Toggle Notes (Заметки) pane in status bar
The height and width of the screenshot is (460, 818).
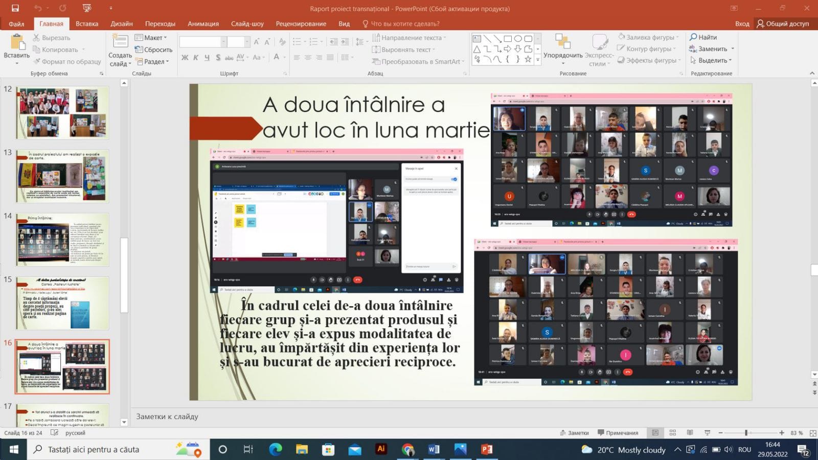click(x=575, y=433)
